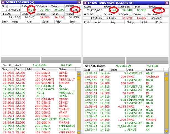Click left X icon on THYAO title bar

tap(85, 3)
